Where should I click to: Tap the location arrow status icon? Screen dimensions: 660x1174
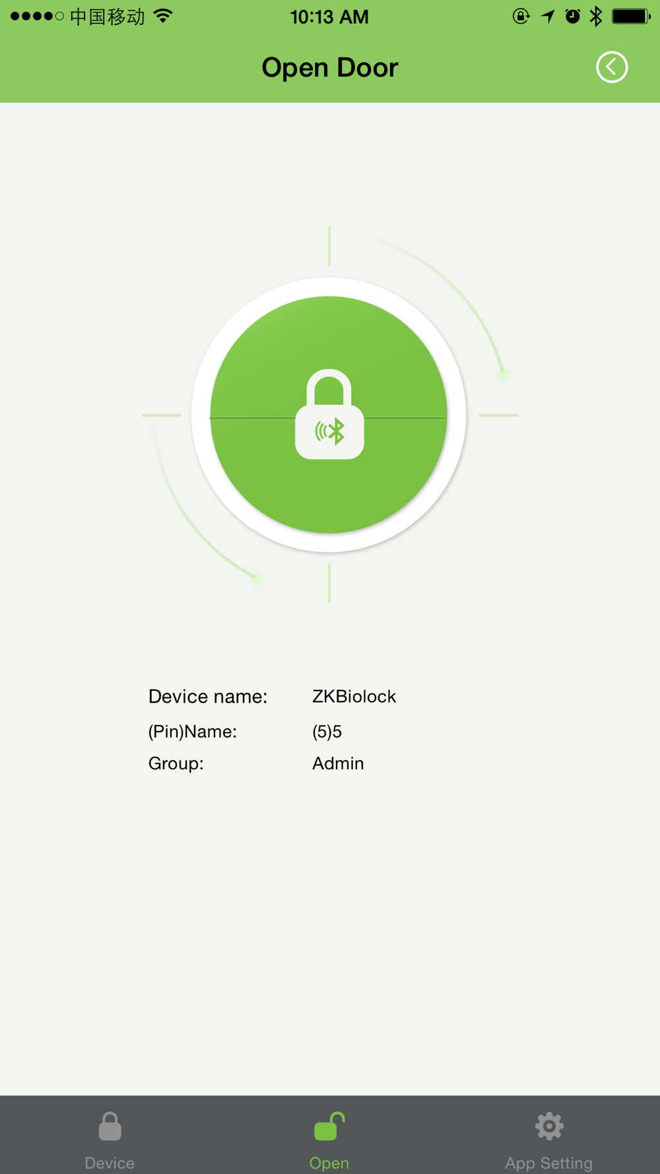[x=548, y=17]
